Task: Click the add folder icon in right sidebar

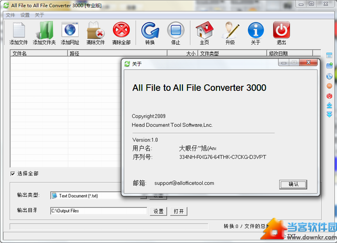Action: [330, 66]
